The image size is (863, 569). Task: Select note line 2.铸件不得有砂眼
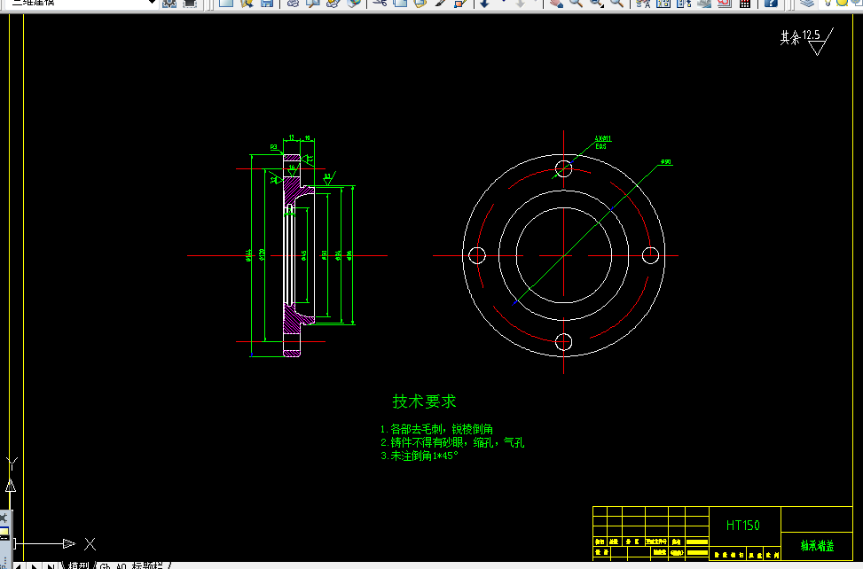(452, 442)
